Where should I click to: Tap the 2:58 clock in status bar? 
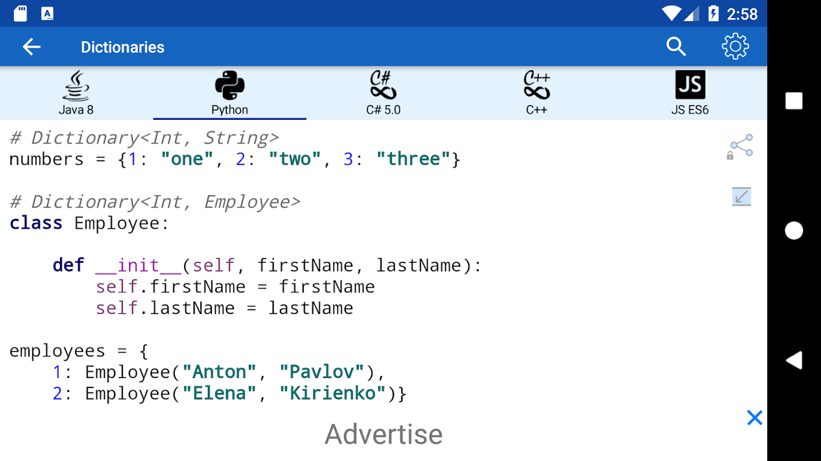point(742,14)
